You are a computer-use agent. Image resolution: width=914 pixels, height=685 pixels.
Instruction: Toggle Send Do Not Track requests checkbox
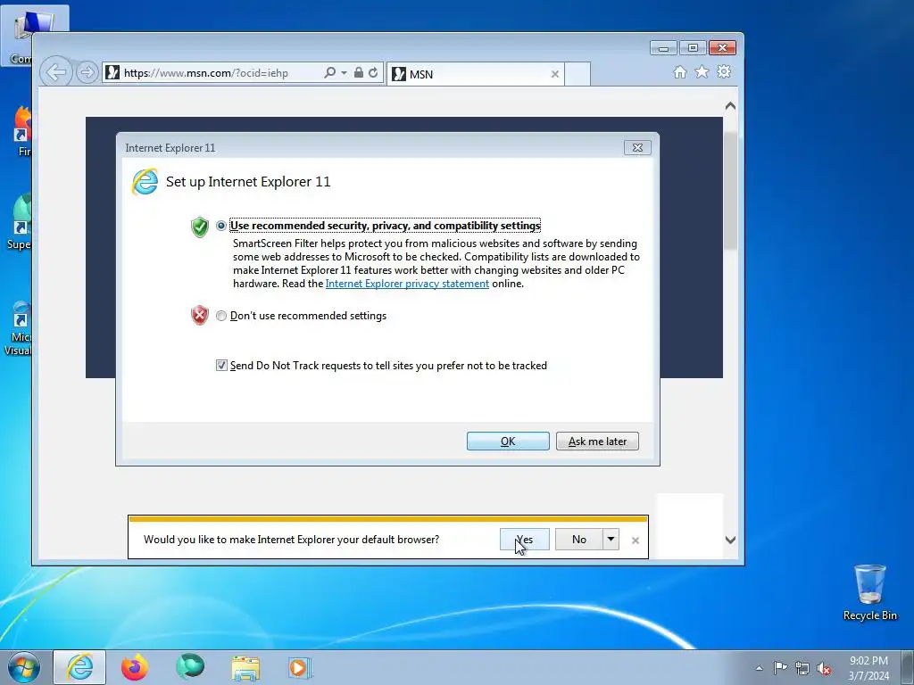pyautogui.click(x=221, y=365)
